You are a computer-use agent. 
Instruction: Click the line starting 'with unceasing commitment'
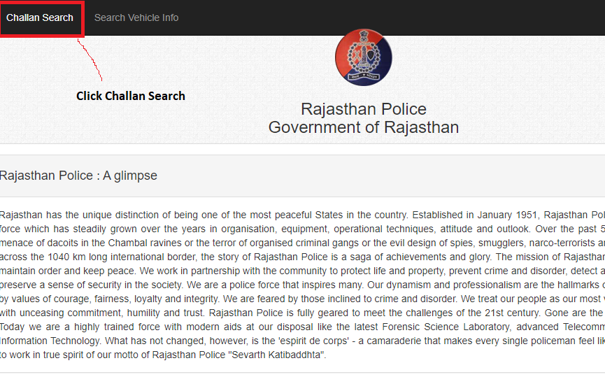pyautogui.click(x=302, y=313)
